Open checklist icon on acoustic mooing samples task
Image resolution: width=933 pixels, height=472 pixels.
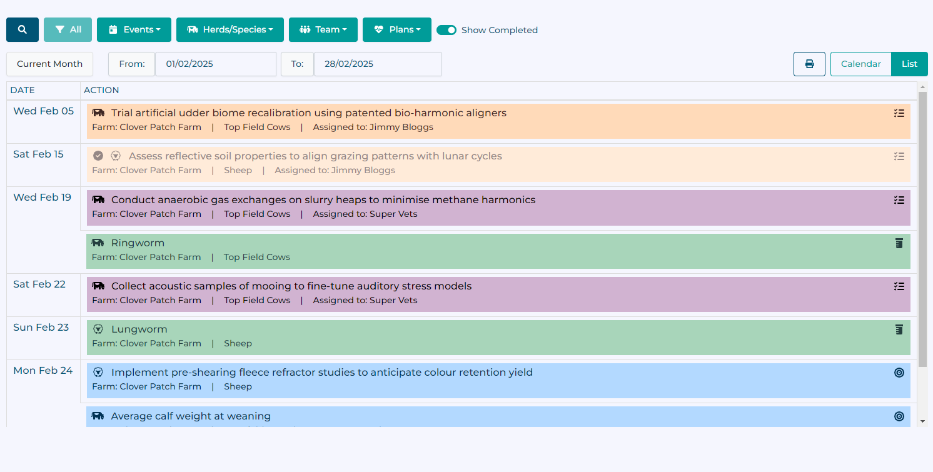tap(899, 286)
